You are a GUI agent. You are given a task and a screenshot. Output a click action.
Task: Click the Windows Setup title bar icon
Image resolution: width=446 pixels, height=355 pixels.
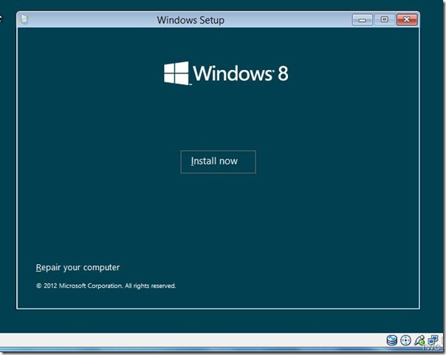[x=24, y=19]
